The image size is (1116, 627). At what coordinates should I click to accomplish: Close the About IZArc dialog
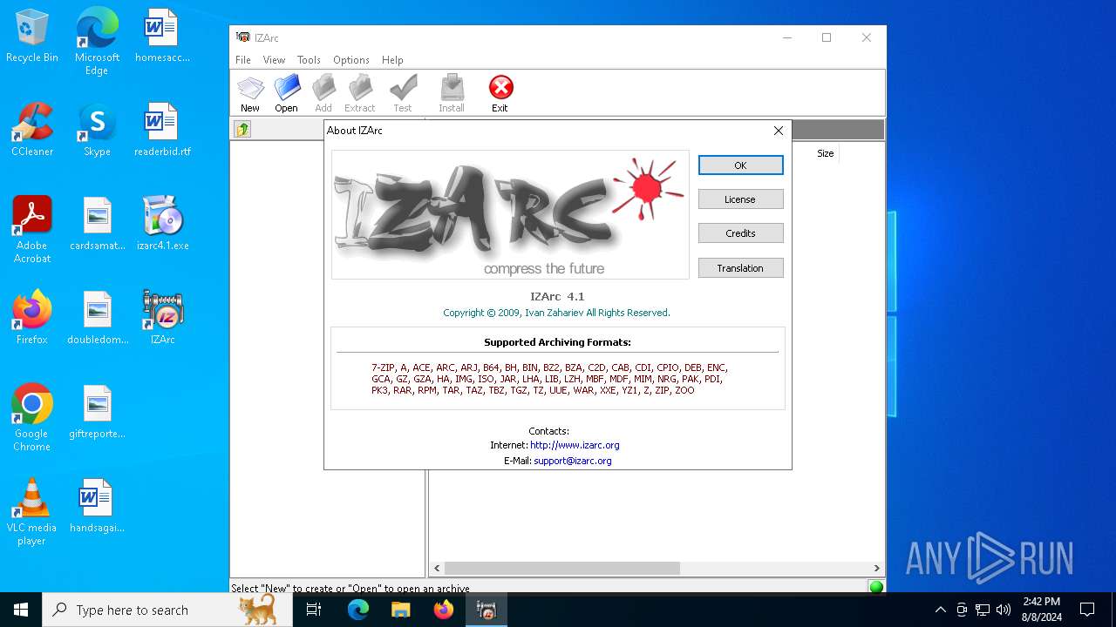tap(779, 131)
